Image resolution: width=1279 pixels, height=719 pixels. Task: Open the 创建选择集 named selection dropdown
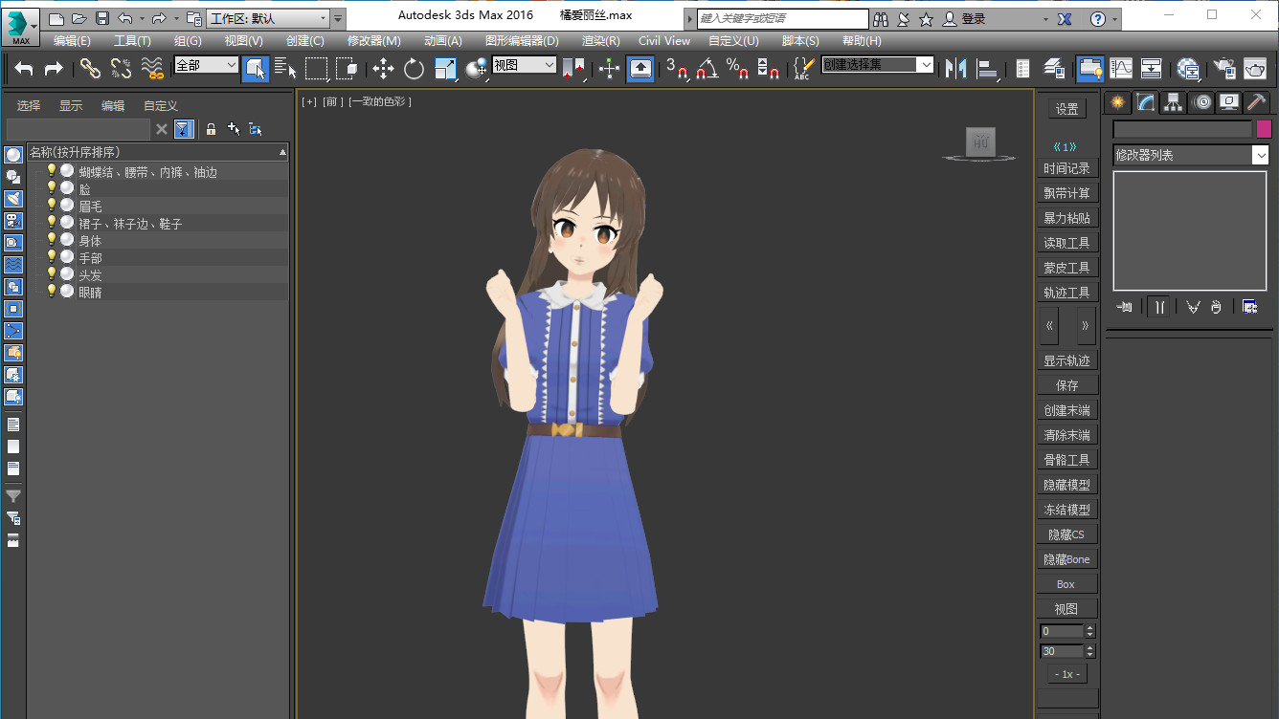coord(925,65)
